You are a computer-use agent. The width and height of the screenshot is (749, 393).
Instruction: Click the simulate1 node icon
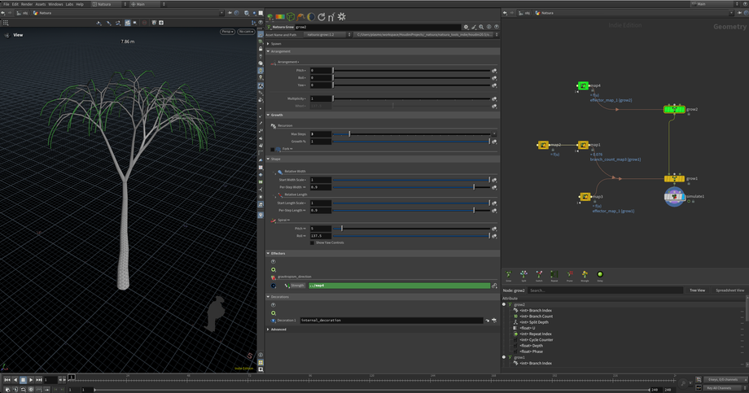tap(674, 196)
